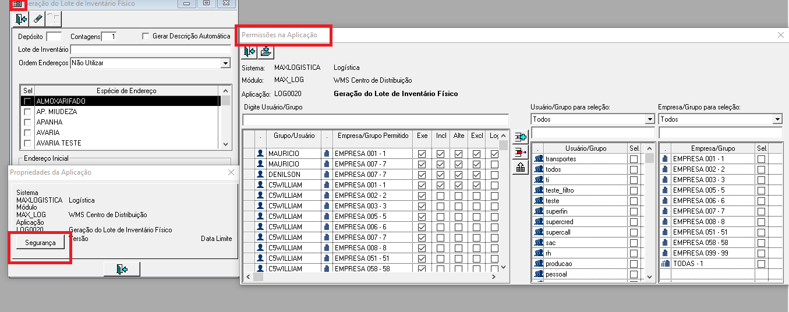Click the company building icon below remove button
Viewport: 789px width, 312px height.
point(520,168)
